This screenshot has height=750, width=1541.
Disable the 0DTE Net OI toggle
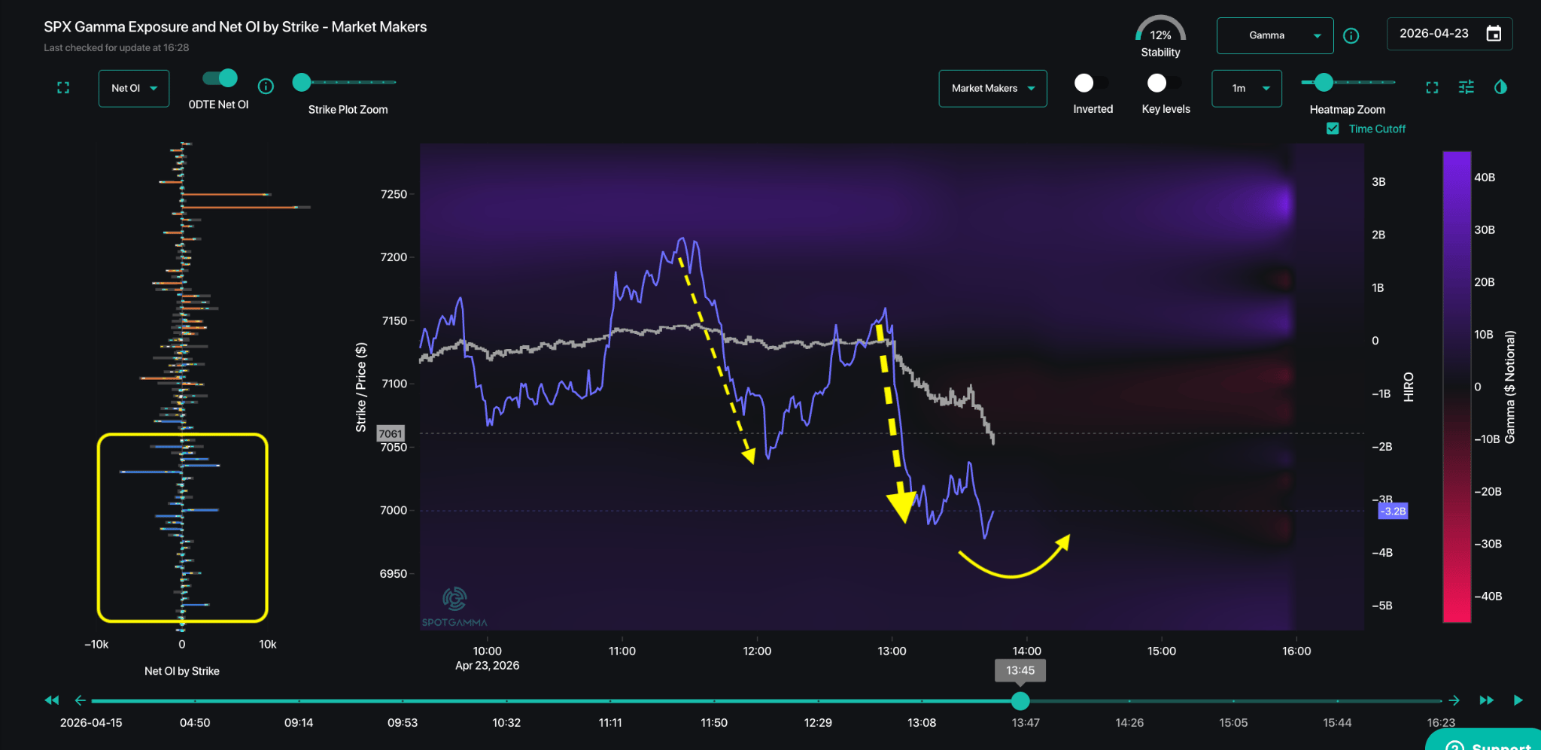pos(220,78)
